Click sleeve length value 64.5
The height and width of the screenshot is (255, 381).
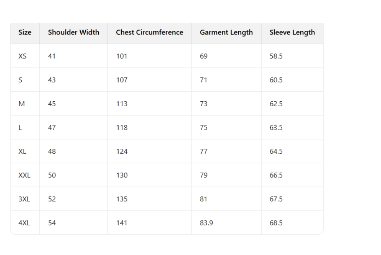pos(276,152)
